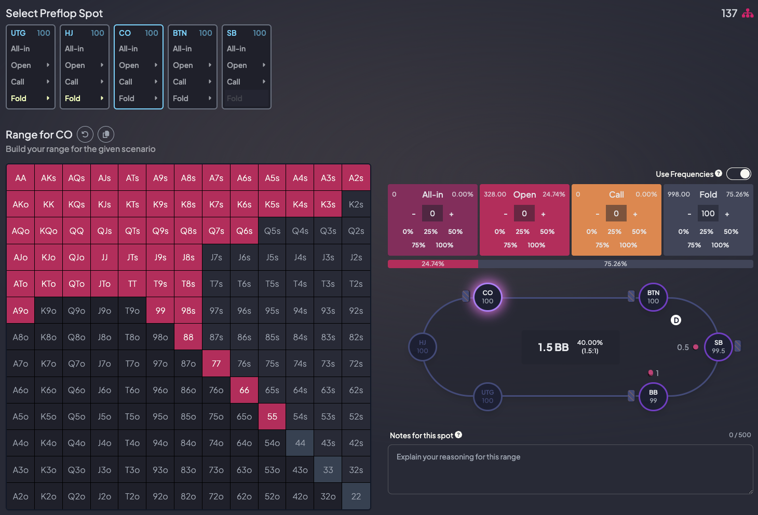Open help icon beside Notes for this spot
Image resolution: width=758 pixels, height=515 pixels.
458,435
